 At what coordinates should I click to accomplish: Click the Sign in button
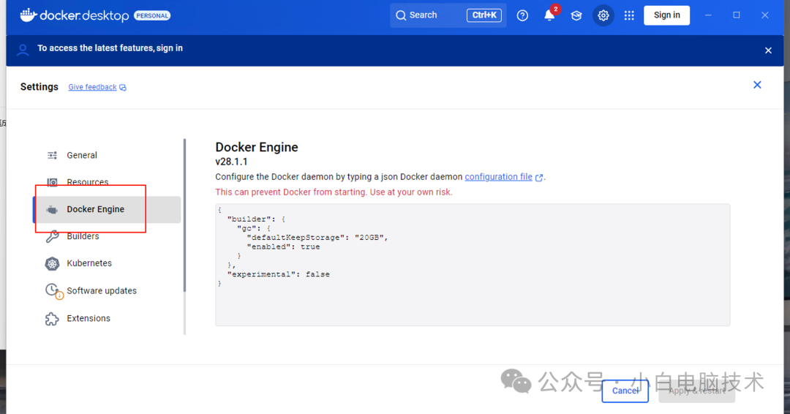point(666,15)
